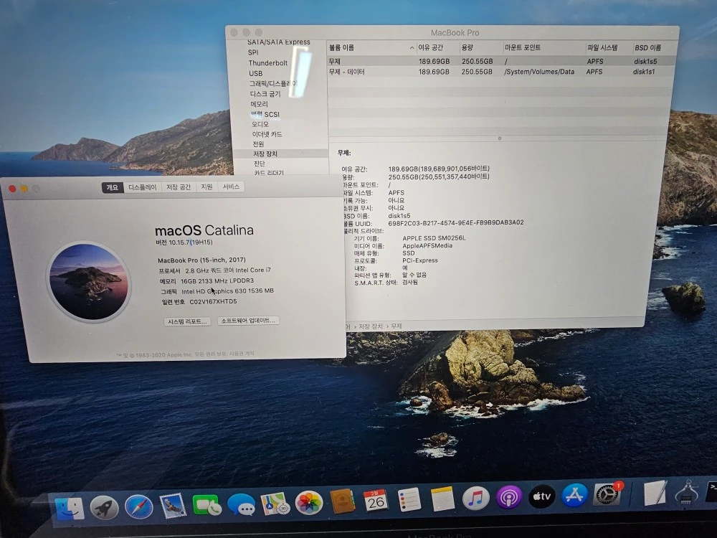Switch to the 지원 tab
The width and height of the screenshot is (717, 538).
point(206,187)
